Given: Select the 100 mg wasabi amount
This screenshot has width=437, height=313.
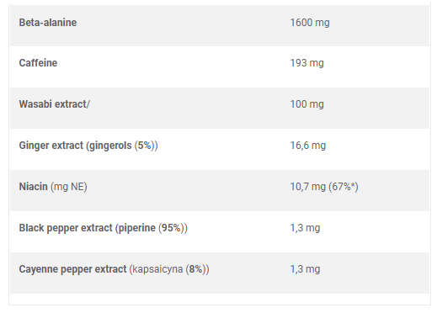Looking at the screenshot, I should [x=306, y=104].
